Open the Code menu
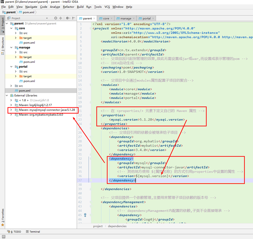Viewport: 253px width, 239px height. [44, 7]
